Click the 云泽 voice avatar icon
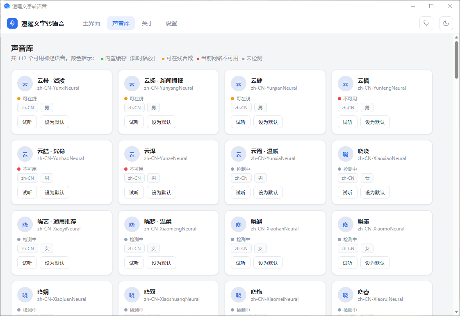The height and width of the screenshot is (316, 460). coord(132,154)
